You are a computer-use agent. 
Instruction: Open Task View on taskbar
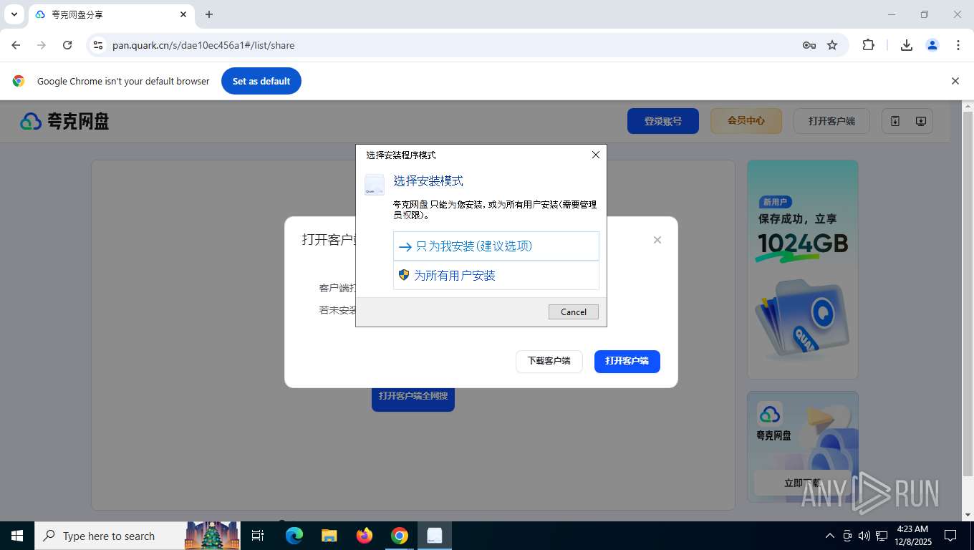pos(258,536)
